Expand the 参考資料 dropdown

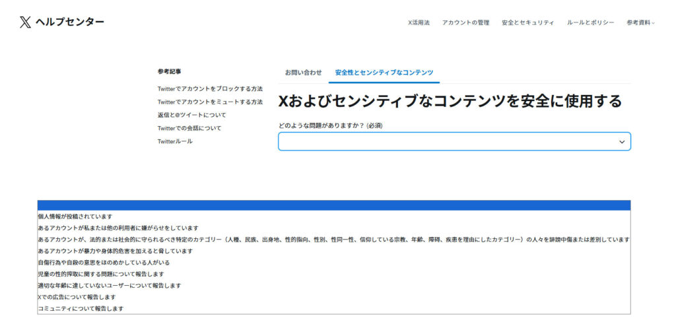click(x=640, y=22)
